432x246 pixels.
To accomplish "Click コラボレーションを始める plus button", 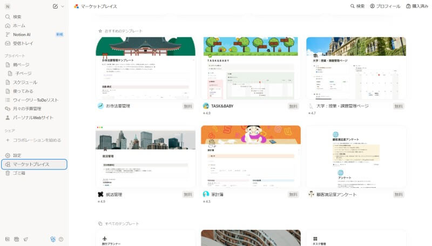I will tap(8, 140).
